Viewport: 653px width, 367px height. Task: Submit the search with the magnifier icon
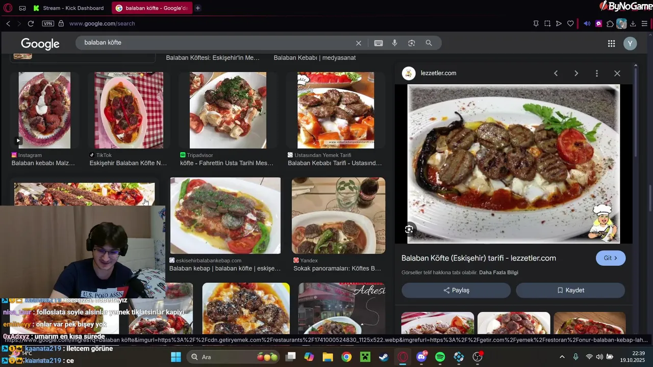(x=429, y=43)
